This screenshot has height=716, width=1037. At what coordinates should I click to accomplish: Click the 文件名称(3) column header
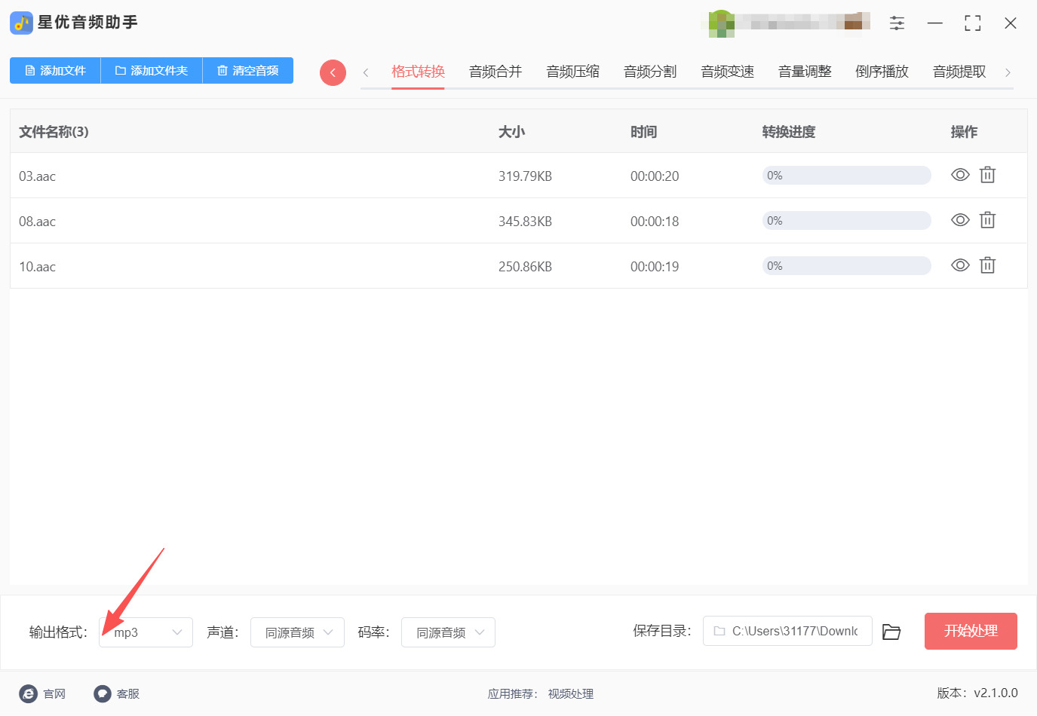54,132
